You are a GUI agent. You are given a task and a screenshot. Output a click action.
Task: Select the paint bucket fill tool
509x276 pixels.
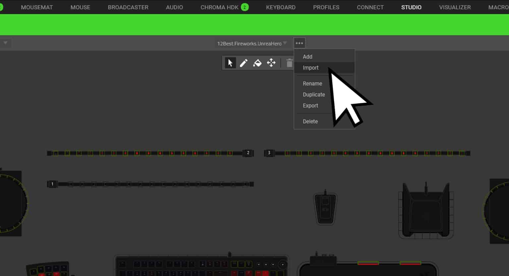(257, 63)
